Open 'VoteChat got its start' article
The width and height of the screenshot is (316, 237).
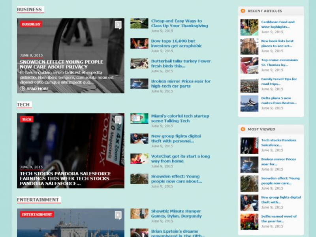pyautogui.click(x=180, y=158)
